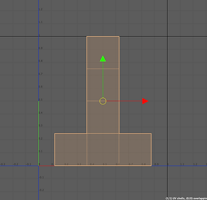Select the bottom-right UV face of the shell
The image size is (207, 200).
pyautogui.click(x=135, y=149)
